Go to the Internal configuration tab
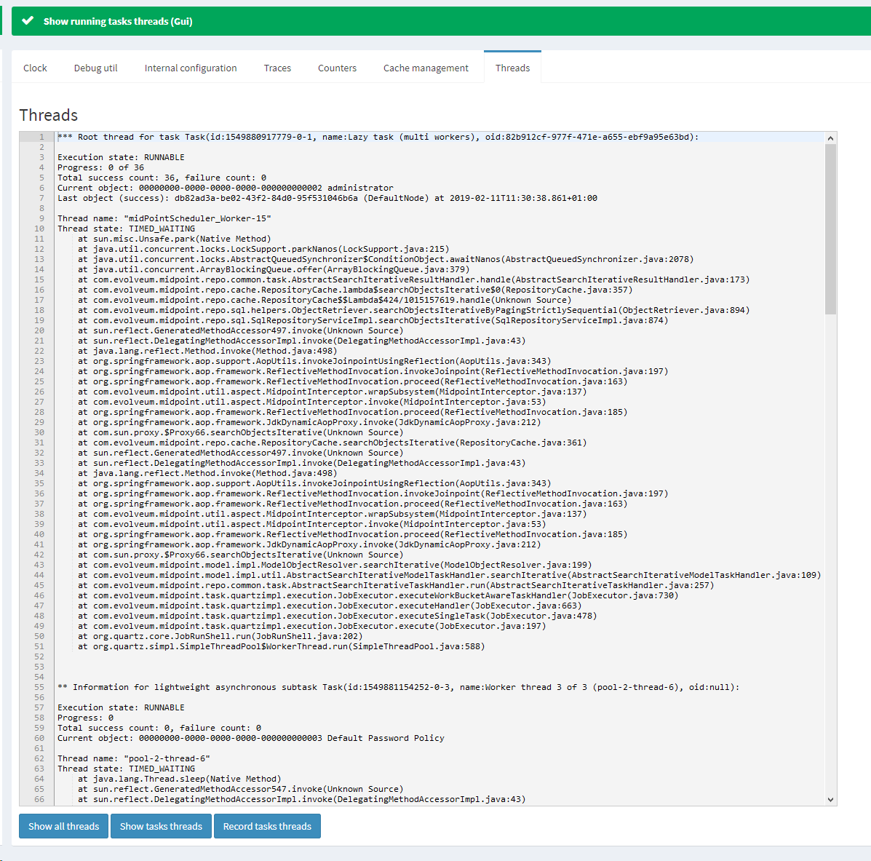Image resolution: width=871 pixels, height=861 pixels. pos(191,68)
